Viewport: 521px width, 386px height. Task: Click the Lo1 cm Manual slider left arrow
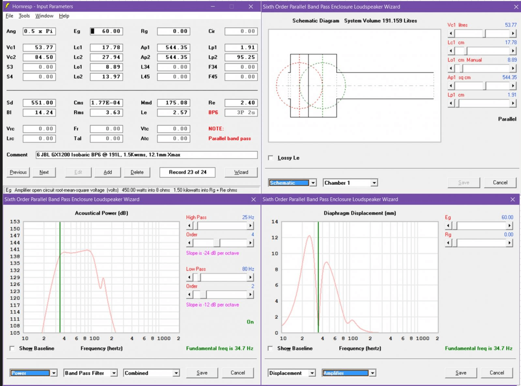click(450, 69)
